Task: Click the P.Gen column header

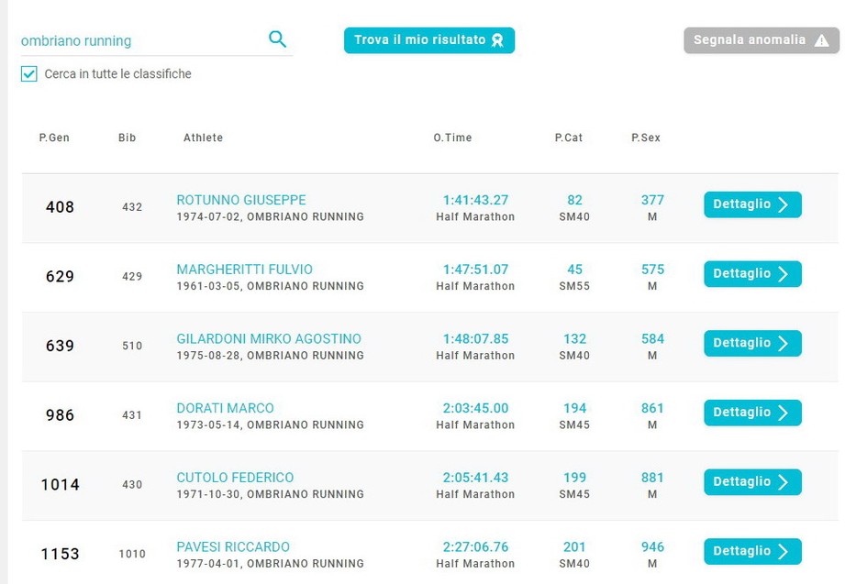Action: (x=54, y=138)
